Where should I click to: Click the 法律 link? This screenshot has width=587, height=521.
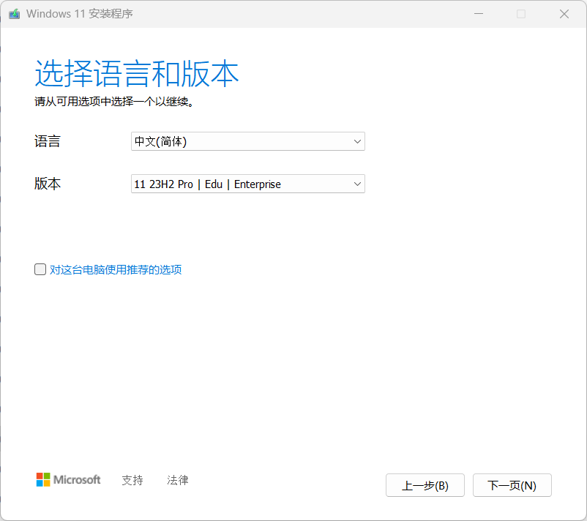[x=177, y=480]
